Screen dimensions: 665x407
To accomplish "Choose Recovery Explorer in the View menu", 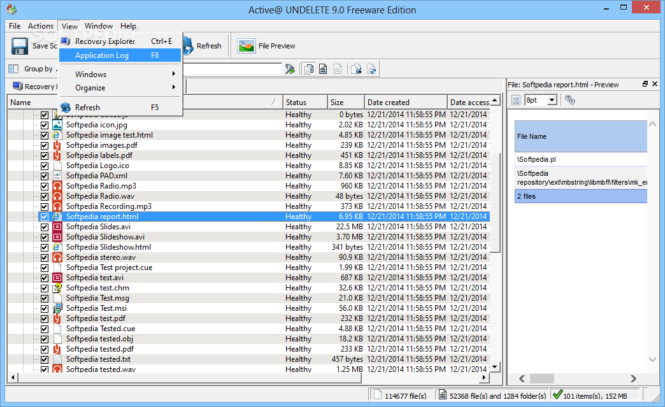I will pos(120,41).
